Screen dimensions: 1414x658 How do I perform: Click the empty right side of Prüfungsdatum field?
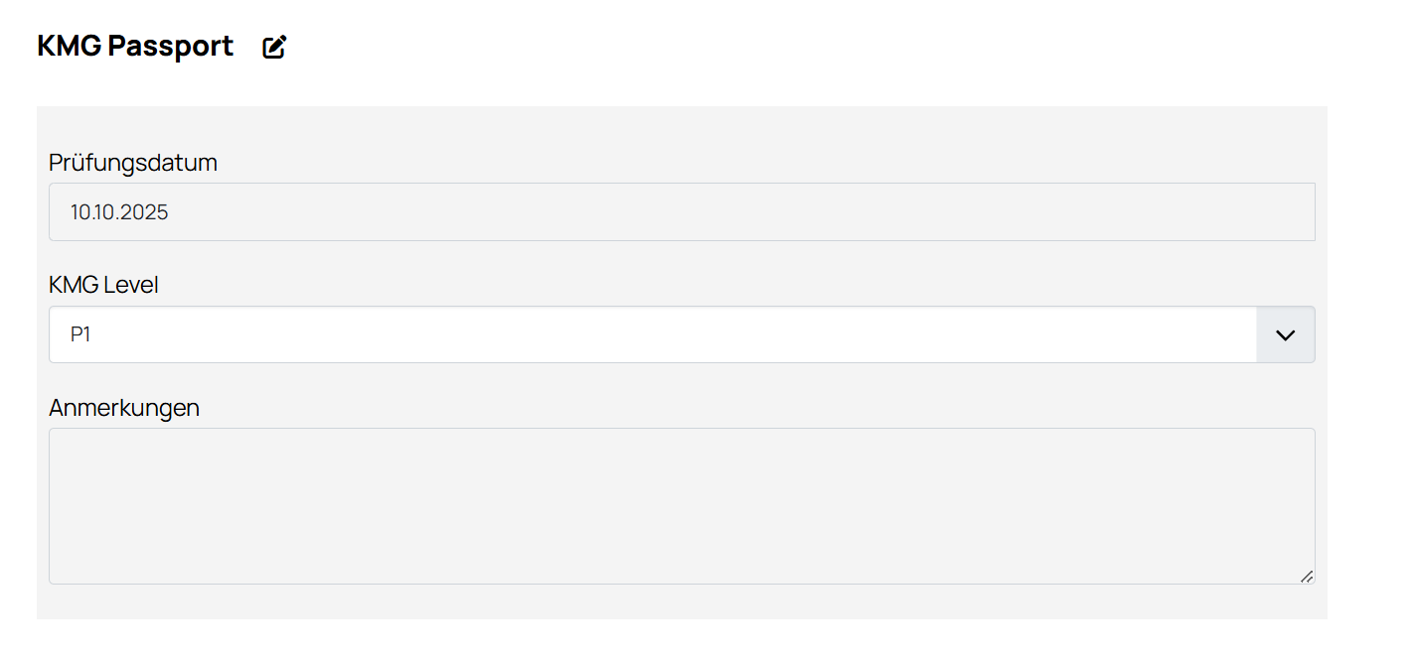pyautogui.click(x=994, y=211)
